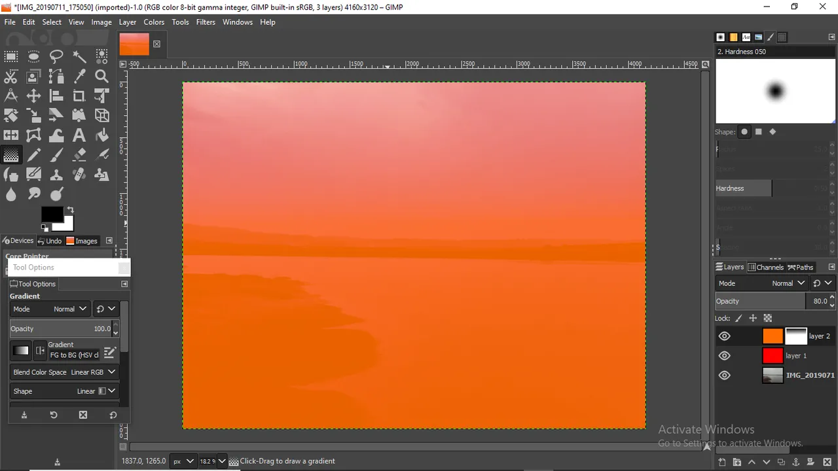Toggle visibility of layer 1
This screenshot has height=471, width=838.
point(724,356)
